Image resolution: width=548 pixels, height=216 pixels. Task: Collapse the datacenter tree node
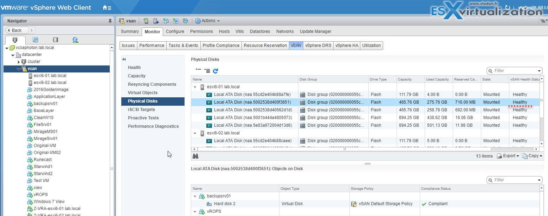pos(13,55)
